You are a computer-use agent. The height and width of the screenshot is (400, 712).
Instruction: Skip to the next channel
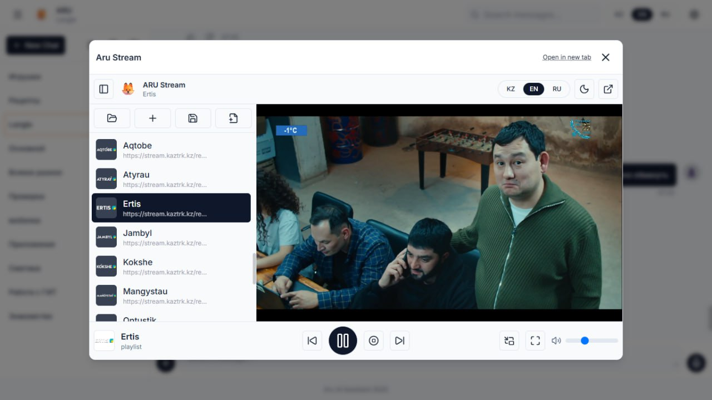tap(399, 340)
